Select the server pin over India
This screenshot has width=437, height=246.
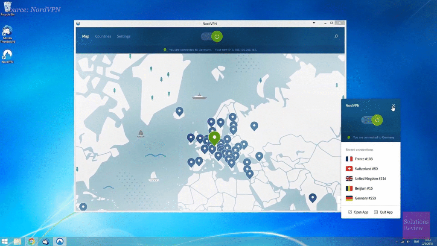tap(312, 197)
